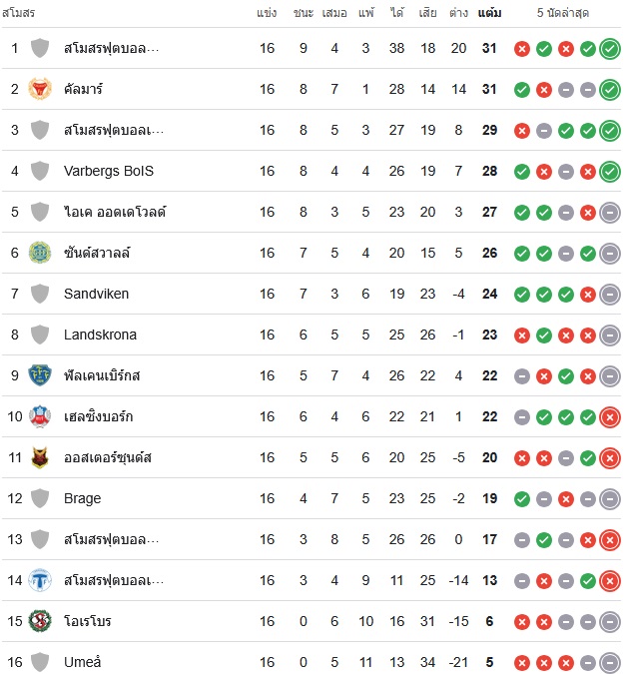This screenshot has height=674, width=624.
Task: Click the Sandviken points value 24
Action: tap(489, 294)
